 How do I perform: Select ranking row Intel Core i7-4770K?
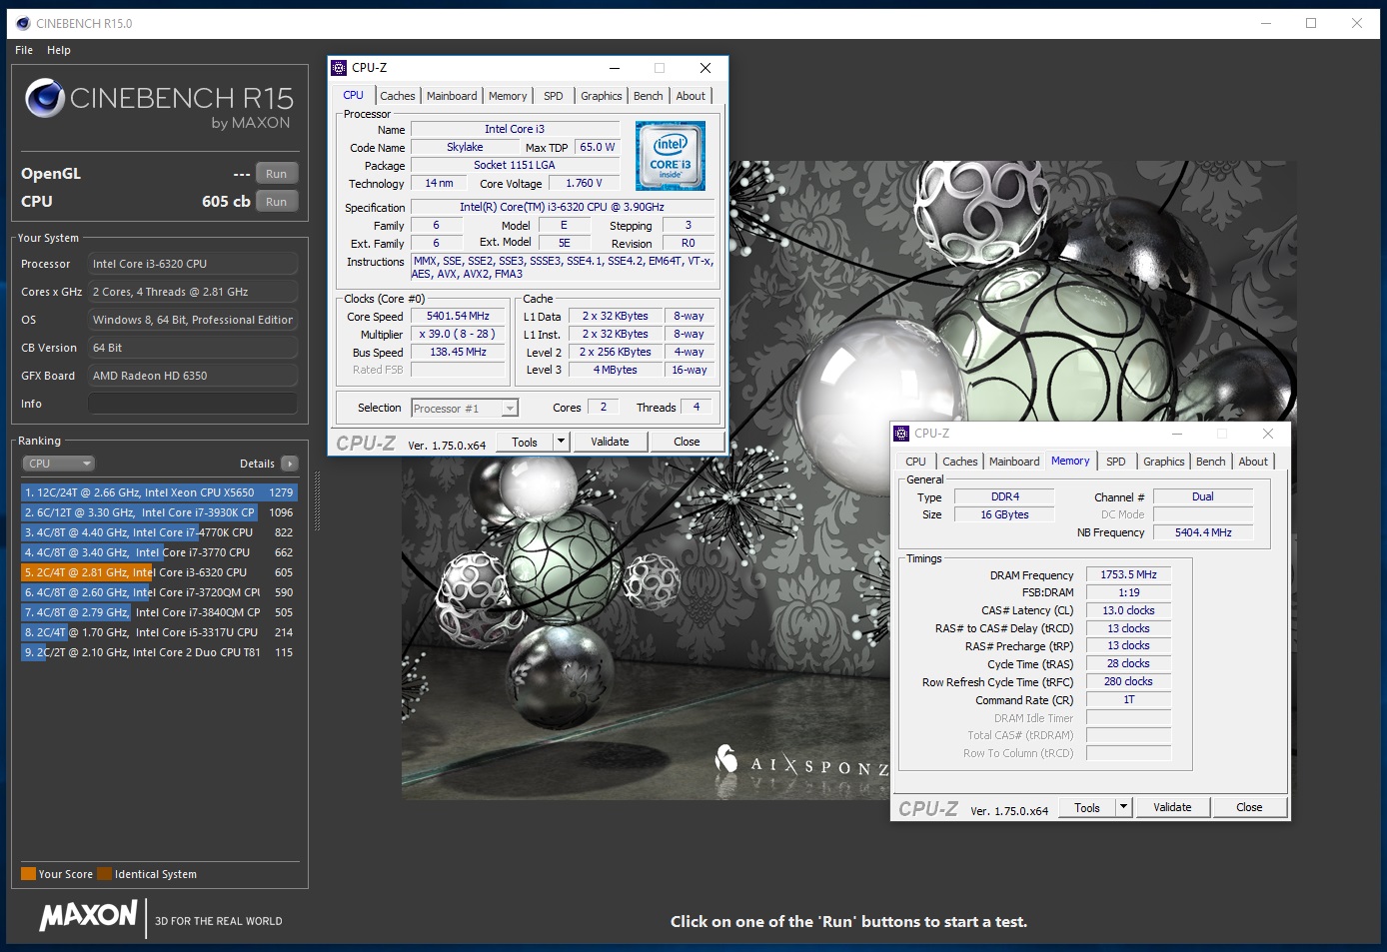click(159, 532)
